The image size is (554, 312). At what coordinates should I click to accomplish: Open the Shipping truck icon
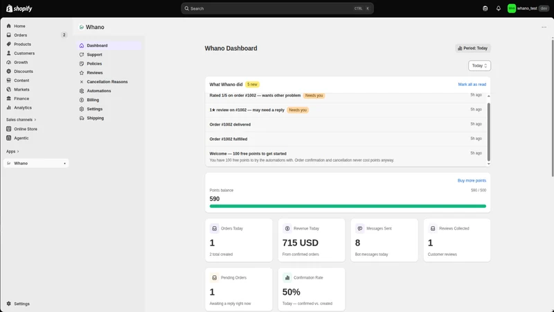tap(82, 118)
